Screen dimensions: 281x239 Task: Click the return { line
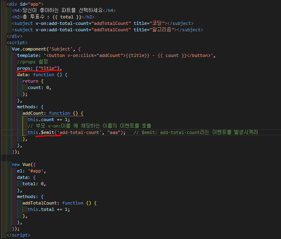pos(33,81)
